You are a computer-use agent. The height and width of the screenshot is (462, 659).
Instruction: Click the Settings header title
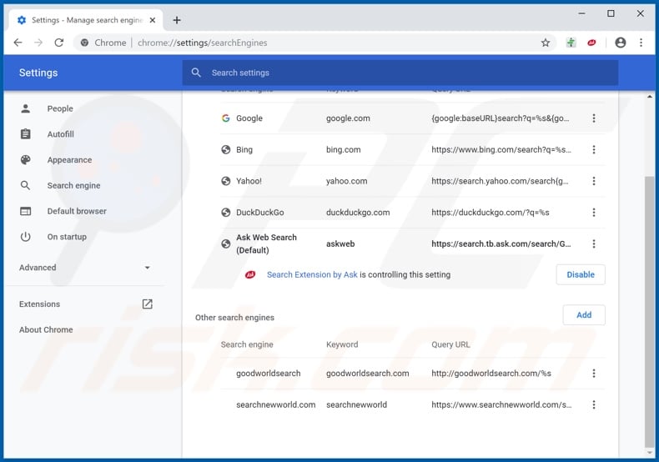click(38, 73)
